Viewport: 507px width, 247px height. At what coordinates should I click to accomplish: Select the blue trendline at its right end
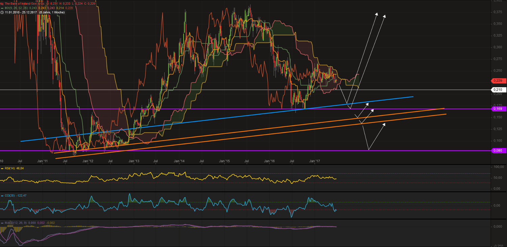tap(412, 97)
